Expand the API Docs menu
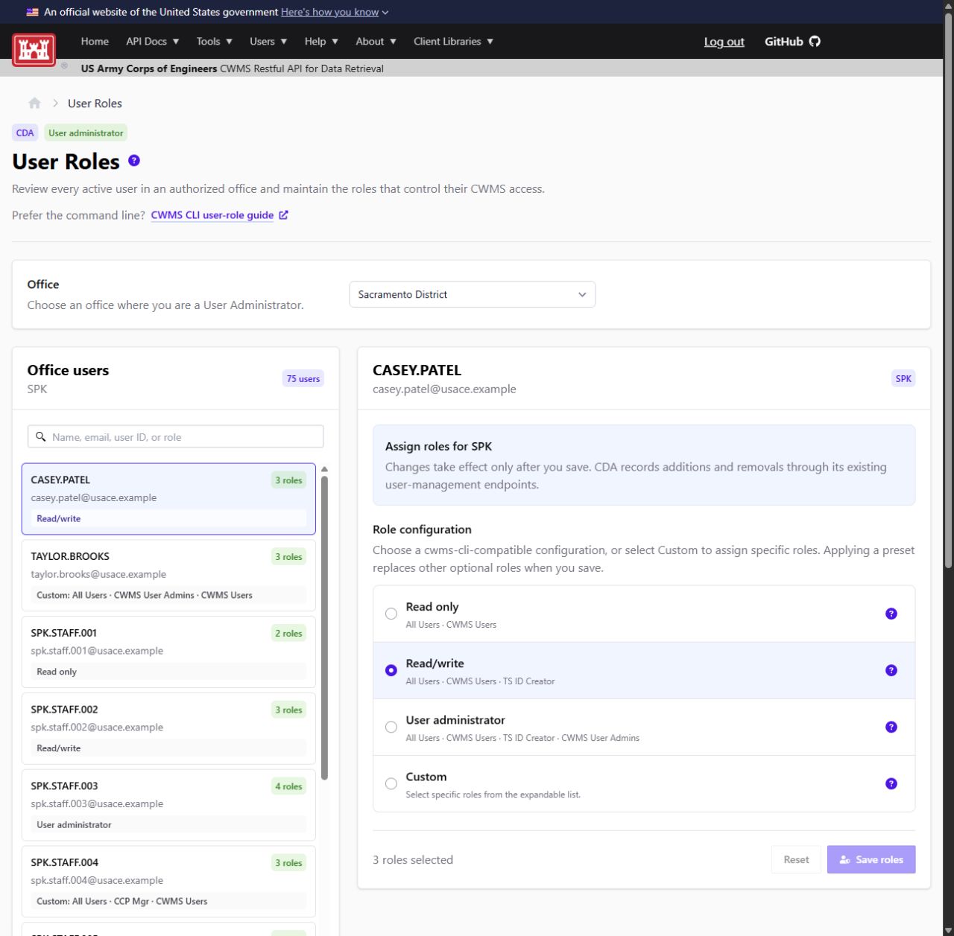Viewport: 954px width, 936px height. click(153, 42)
